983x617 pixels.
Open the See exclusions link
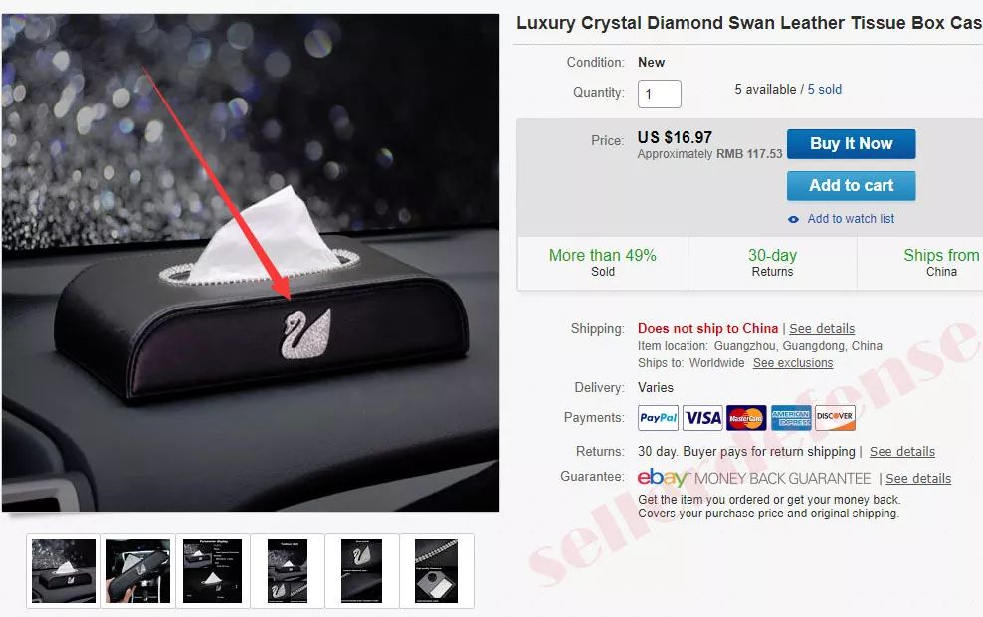tap(792, 363)
